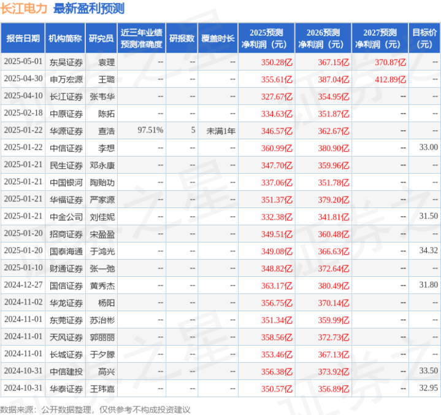
Task: Select the 财通证券 institution cell
Action: point(66,268)
